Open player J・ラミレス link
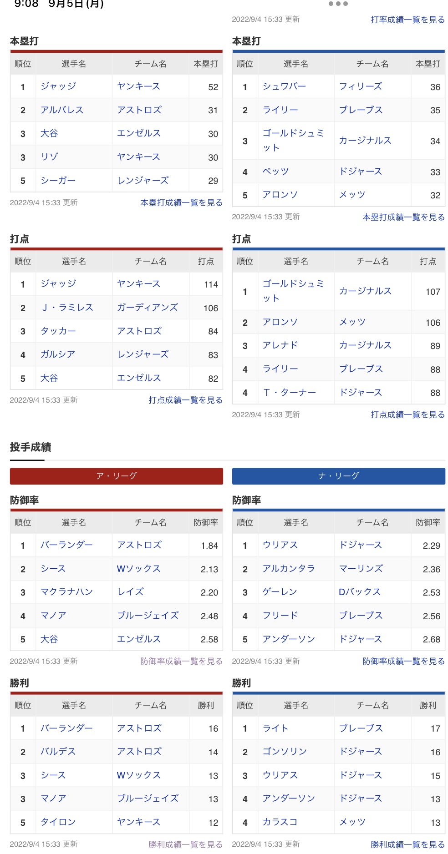The image size is (448, 854). click(x=67, y=308)
